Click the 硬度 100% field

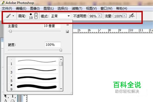(53, 45)
